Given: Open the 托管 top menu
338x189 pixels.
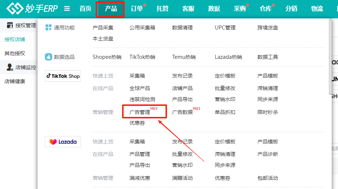Looking at the screenshot, I should (x=163, y=8).
